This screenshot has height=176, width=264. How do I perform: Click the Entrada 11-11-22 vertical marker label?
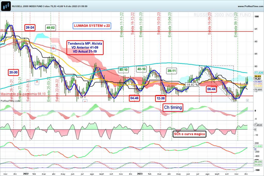(x=121, y=25)
